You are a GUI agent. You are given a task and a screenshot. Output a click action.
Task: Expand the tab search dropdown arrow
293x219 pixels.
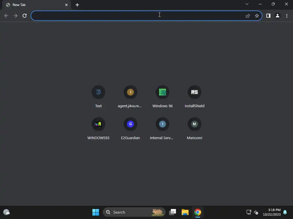click(x=247, y=4)
